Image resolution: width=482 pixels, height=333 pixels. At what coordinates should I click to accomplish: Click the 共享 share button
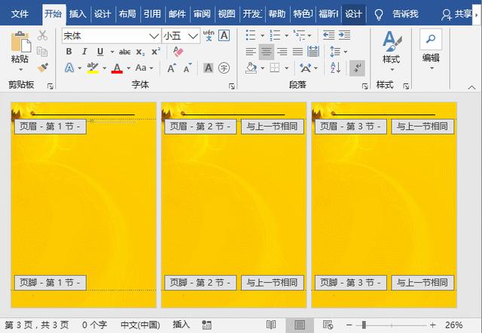(457, 14)
